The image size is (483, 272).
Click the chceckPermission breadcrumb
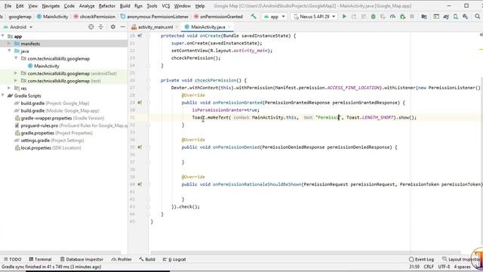(x=94, y=17)
